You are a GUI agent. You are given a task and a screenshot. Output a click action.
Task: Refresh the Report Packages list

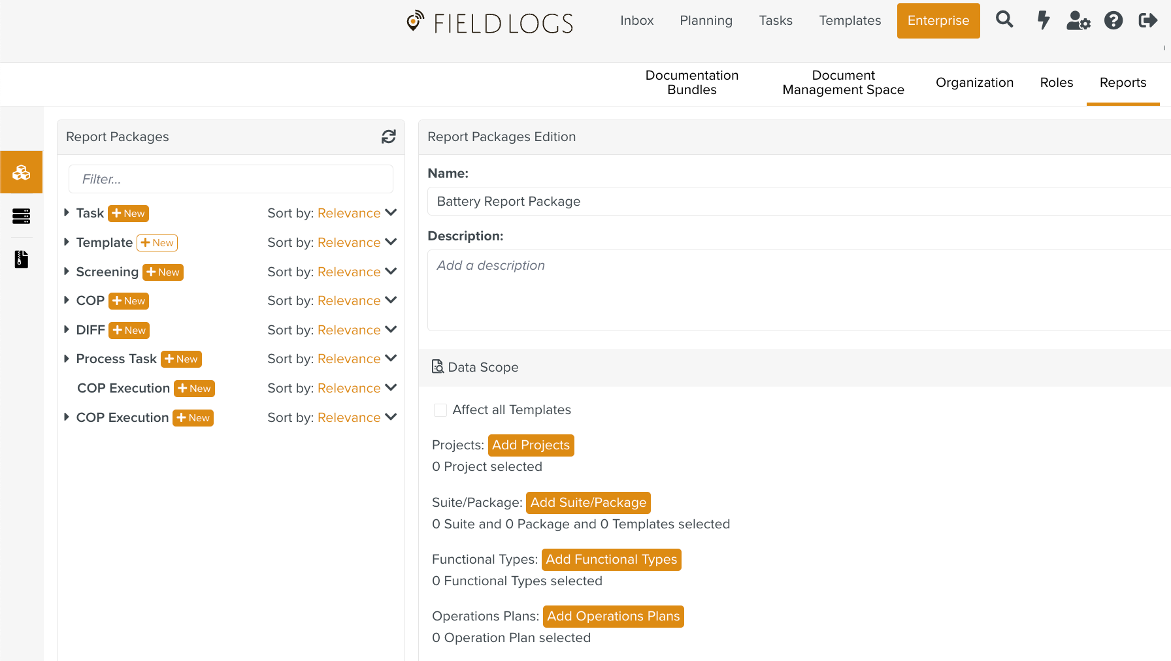(x=389, y=137)
